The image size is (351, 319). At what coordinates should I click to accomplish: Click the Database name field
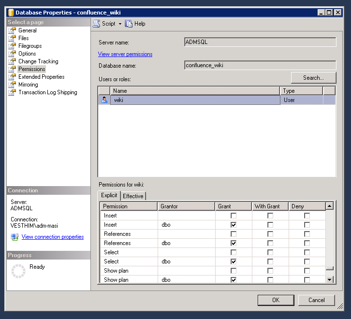[x=260, y=65]
